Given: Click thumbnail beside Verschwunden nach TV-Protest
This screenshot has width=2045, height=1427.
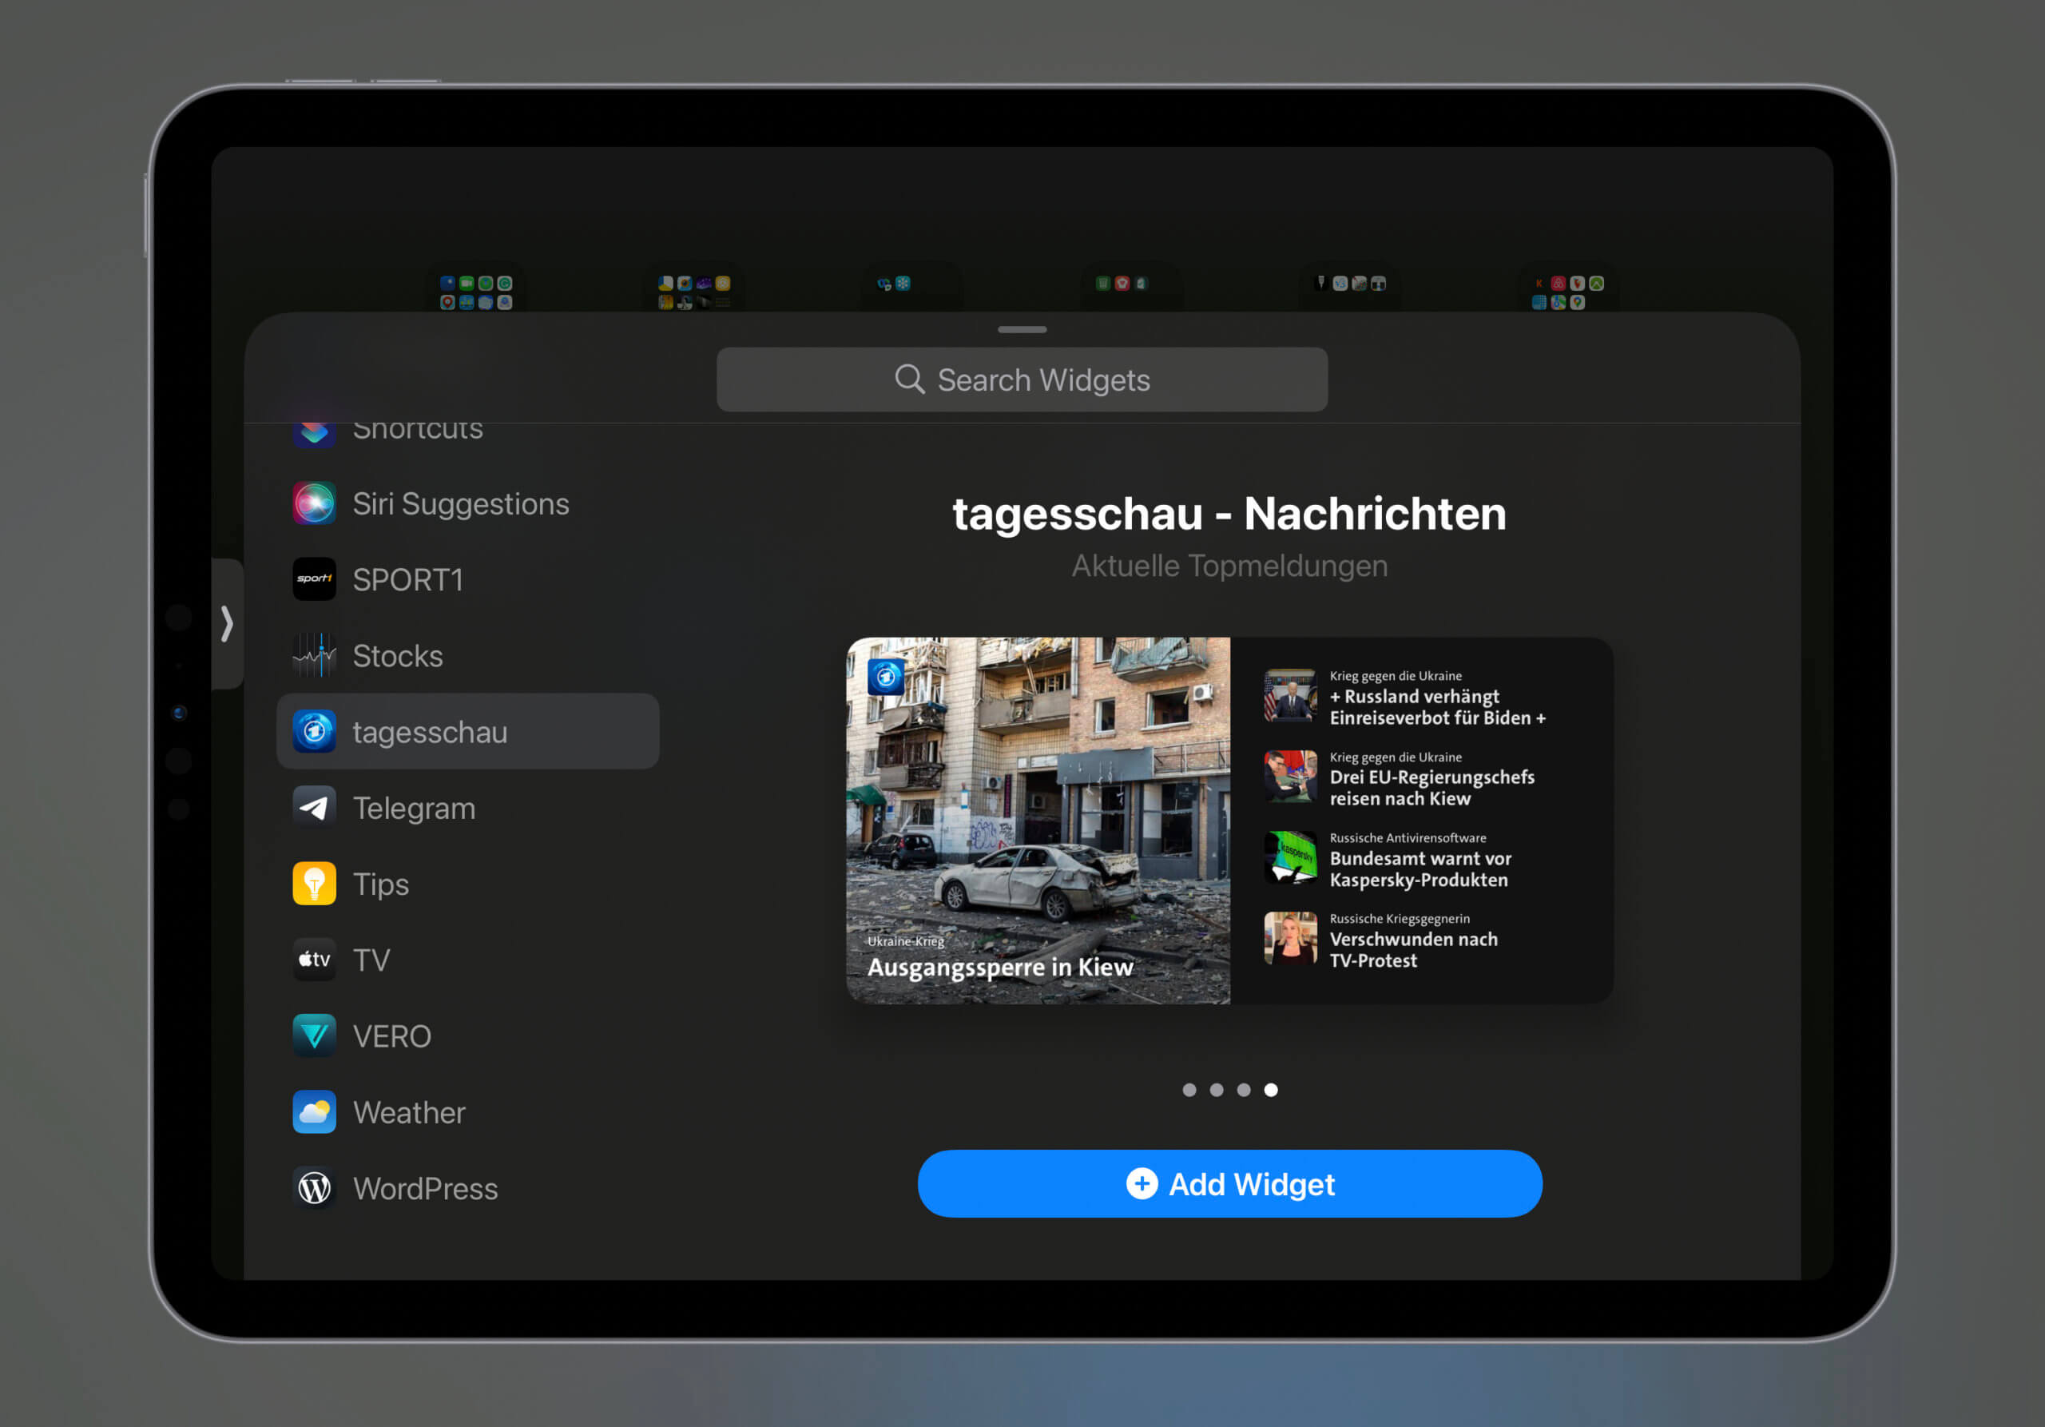Looking at the screenshot, I should click(1291, 938).
